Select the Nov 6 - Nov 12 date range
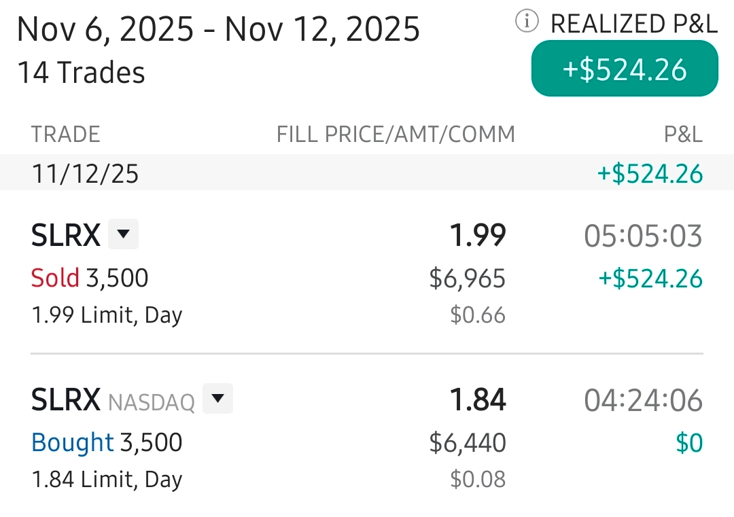Screen dimensions: 734x517 [x=218, y=30]
